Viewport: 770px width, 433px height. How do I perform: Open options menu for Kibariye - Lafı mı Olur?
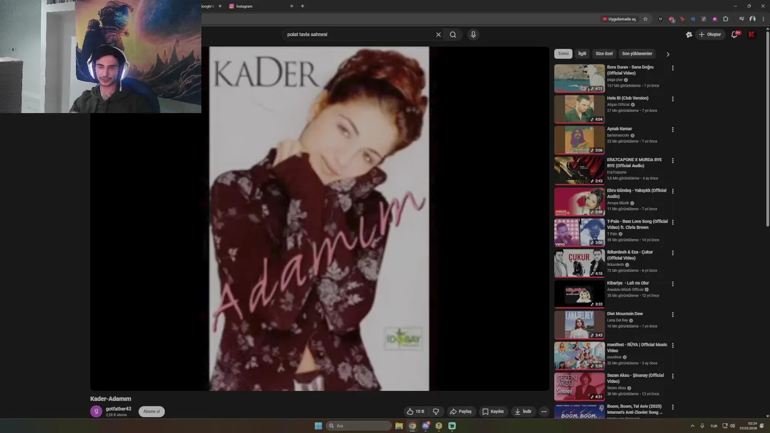673,284
